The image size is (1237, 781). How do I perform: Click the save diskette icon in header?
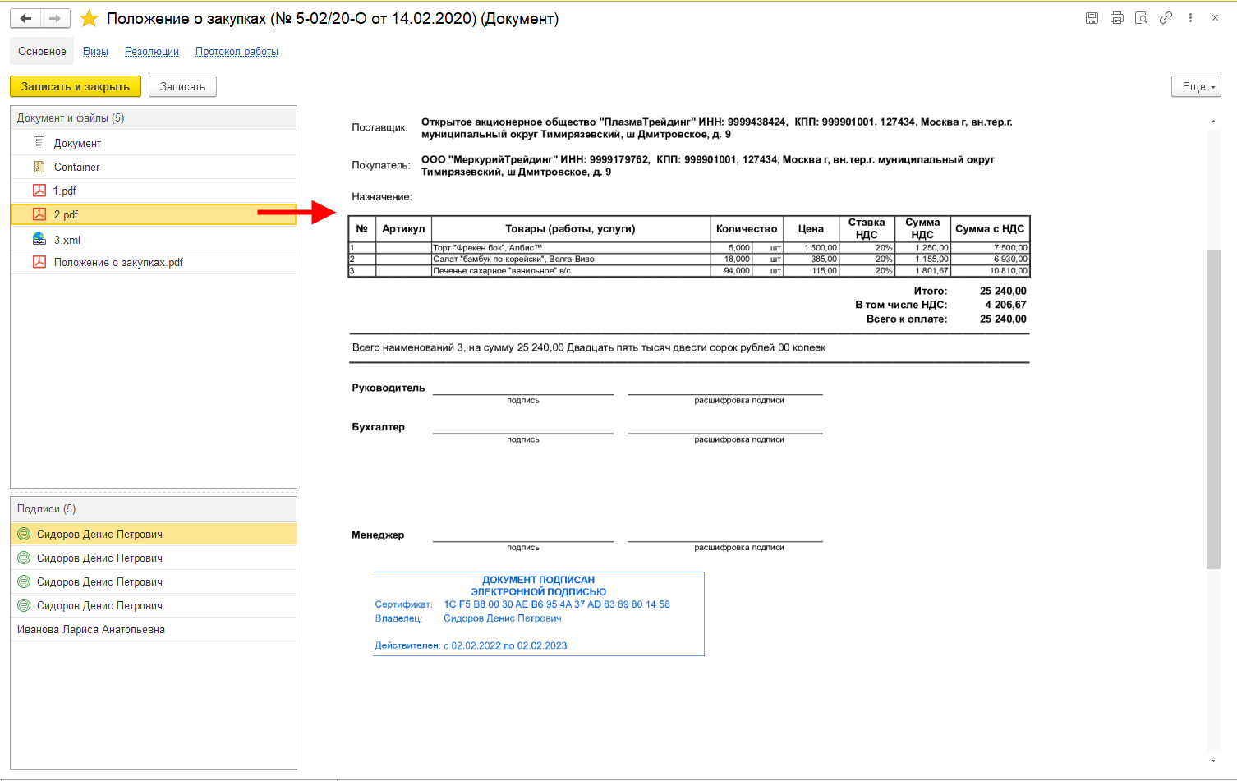point(1092,18)
